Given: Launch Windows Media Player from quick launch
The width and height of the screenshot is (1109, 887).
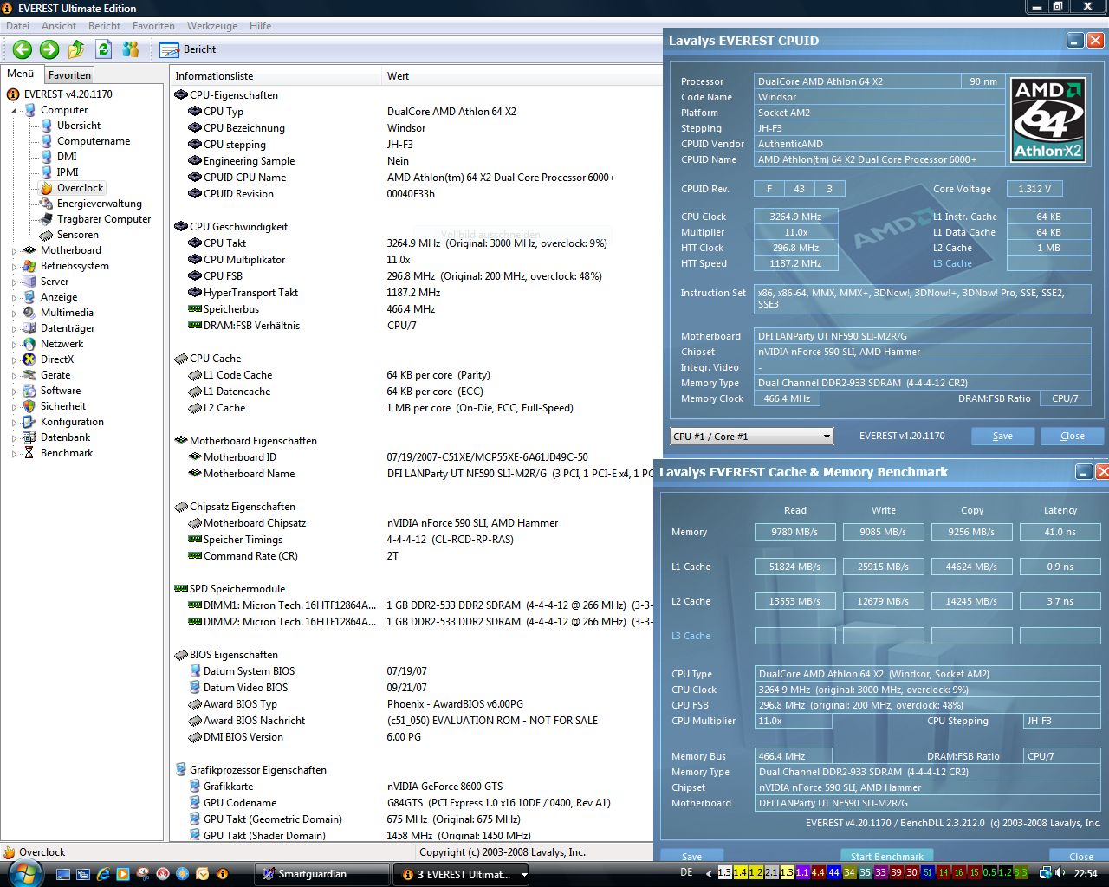Looking at the screenshot, I should click(123, 874).
